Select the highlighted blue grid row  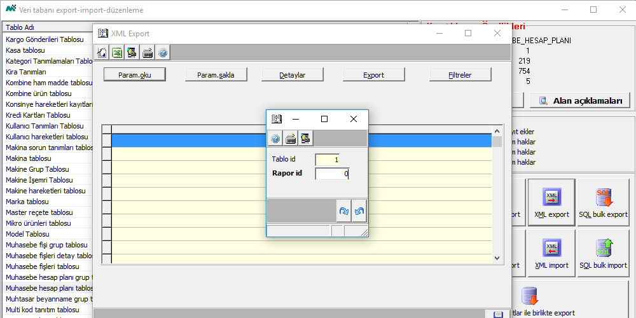tap(301, 141)
